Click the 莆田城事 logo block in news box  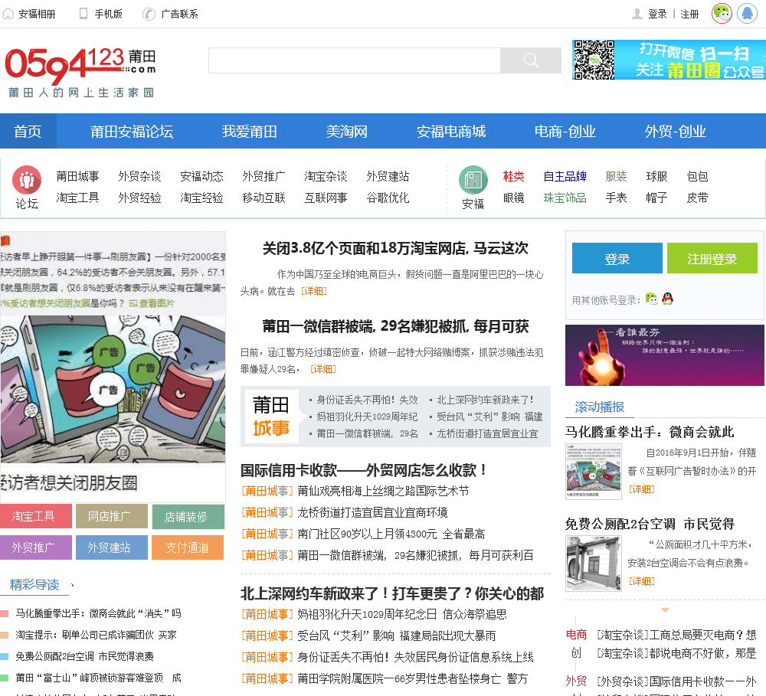[271, 416]
